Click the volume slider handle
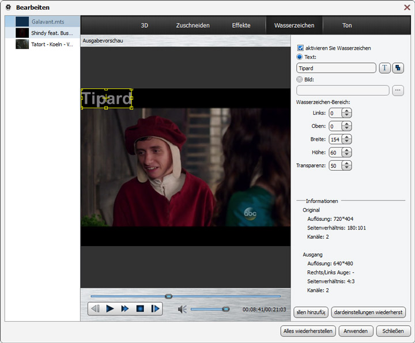 pos(226,309)
